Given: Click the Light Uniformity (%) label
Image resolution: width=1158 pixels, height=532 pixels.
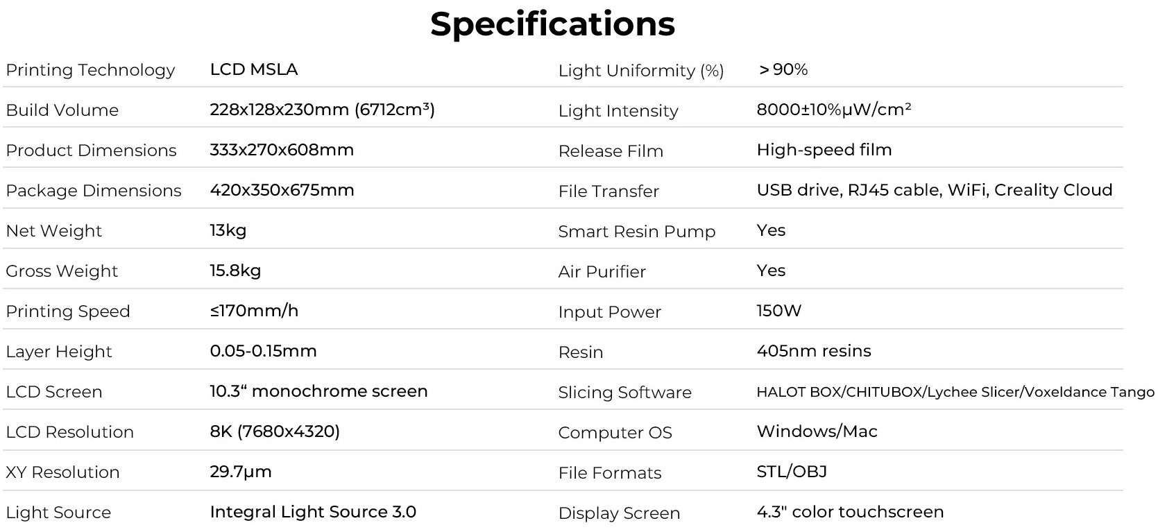Looking at the screenshot, I should [641, 71].
